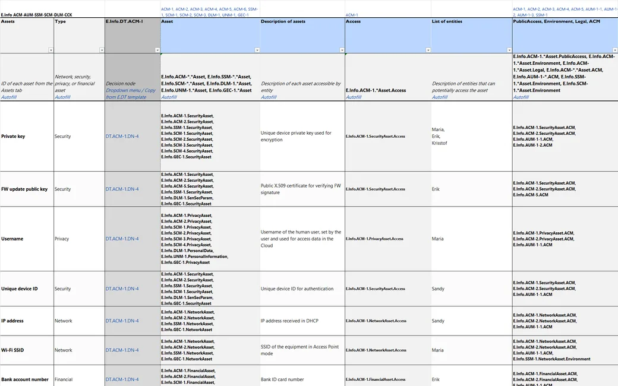The image size is (618, 386).
Task: Select the 'IP address' asset cell
Action: [27, 321]
